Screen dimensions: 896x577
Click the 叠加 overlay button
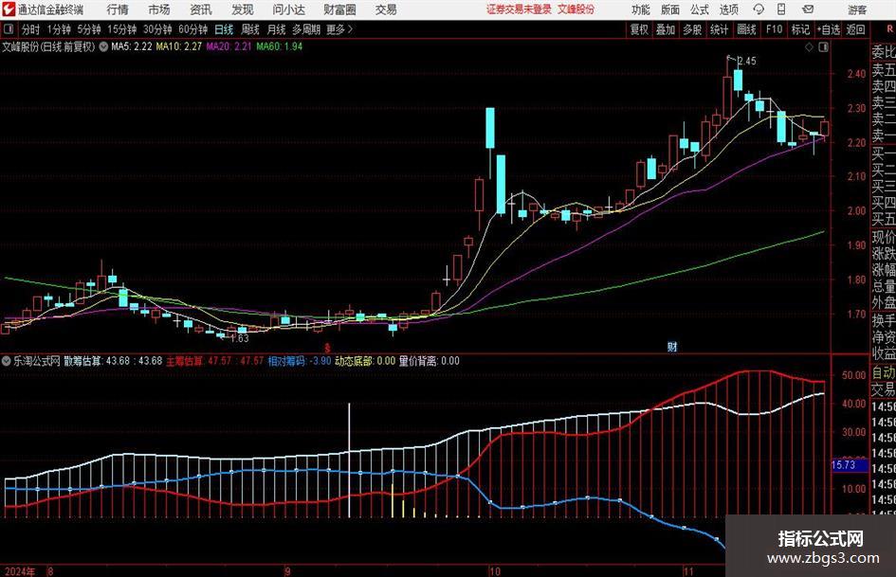666,29
